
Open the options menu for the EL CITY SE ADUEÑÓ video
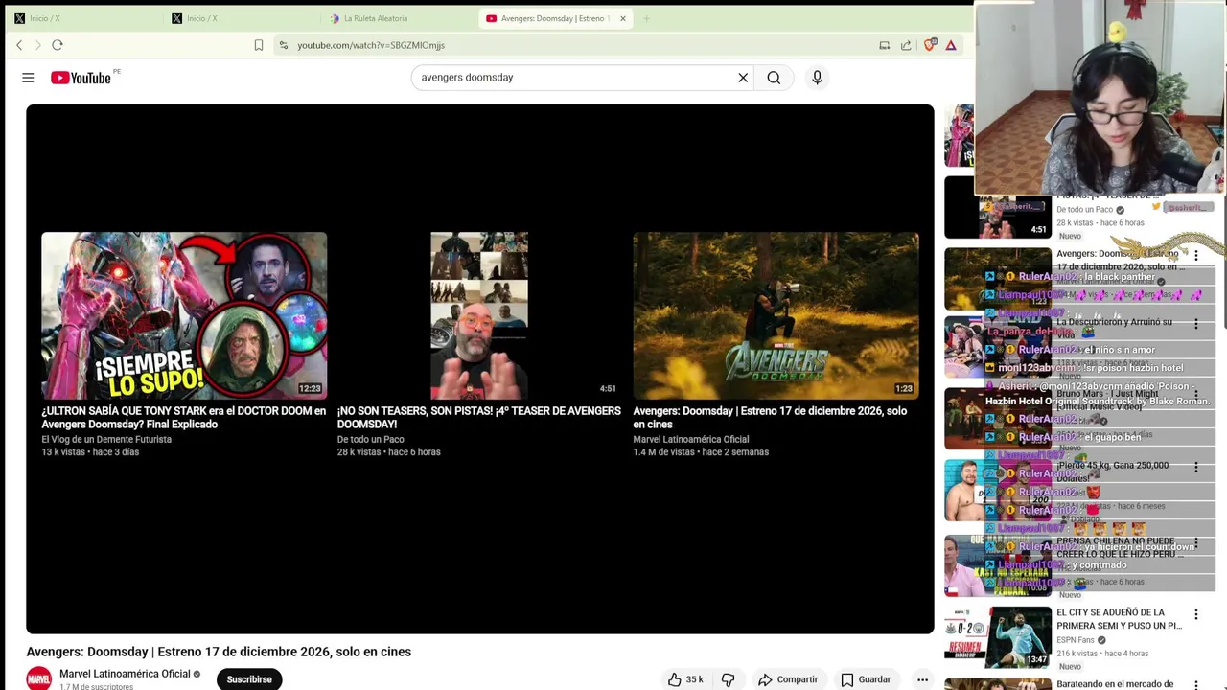click(x=1195, y=614)
